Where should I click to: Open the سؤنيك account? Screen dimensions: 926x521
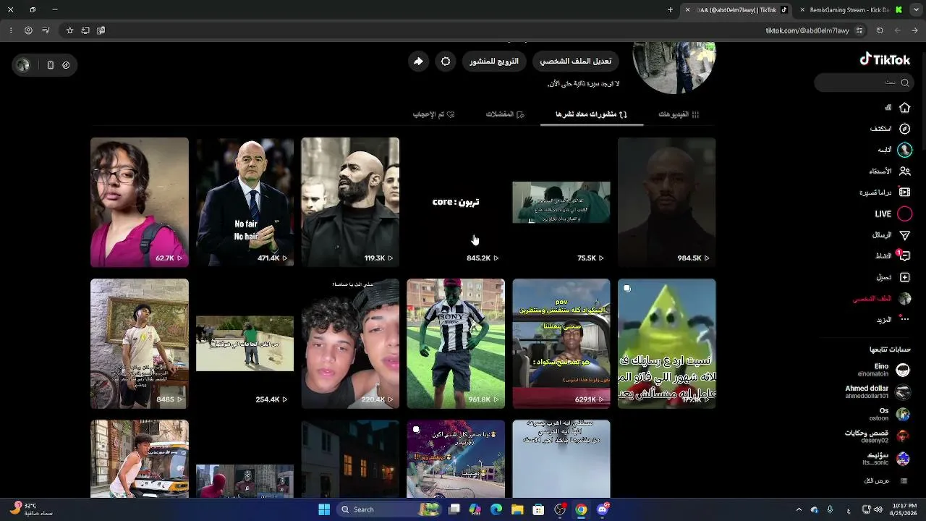tap(885, 459)
